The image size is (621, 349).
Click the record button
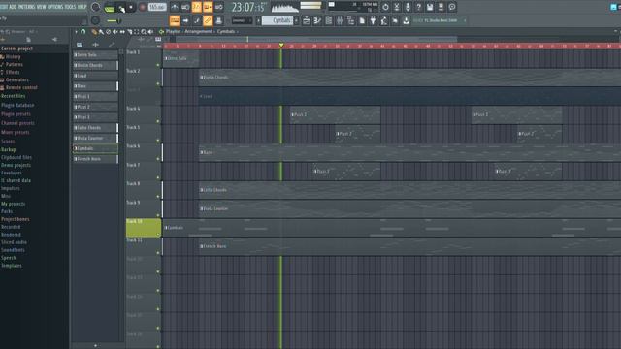(143, 7)
